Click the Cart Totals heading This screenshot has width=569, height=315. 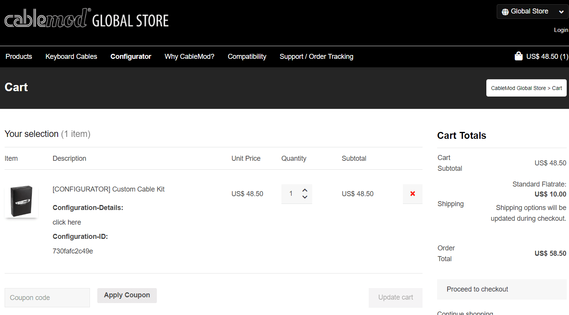(462, 135)
